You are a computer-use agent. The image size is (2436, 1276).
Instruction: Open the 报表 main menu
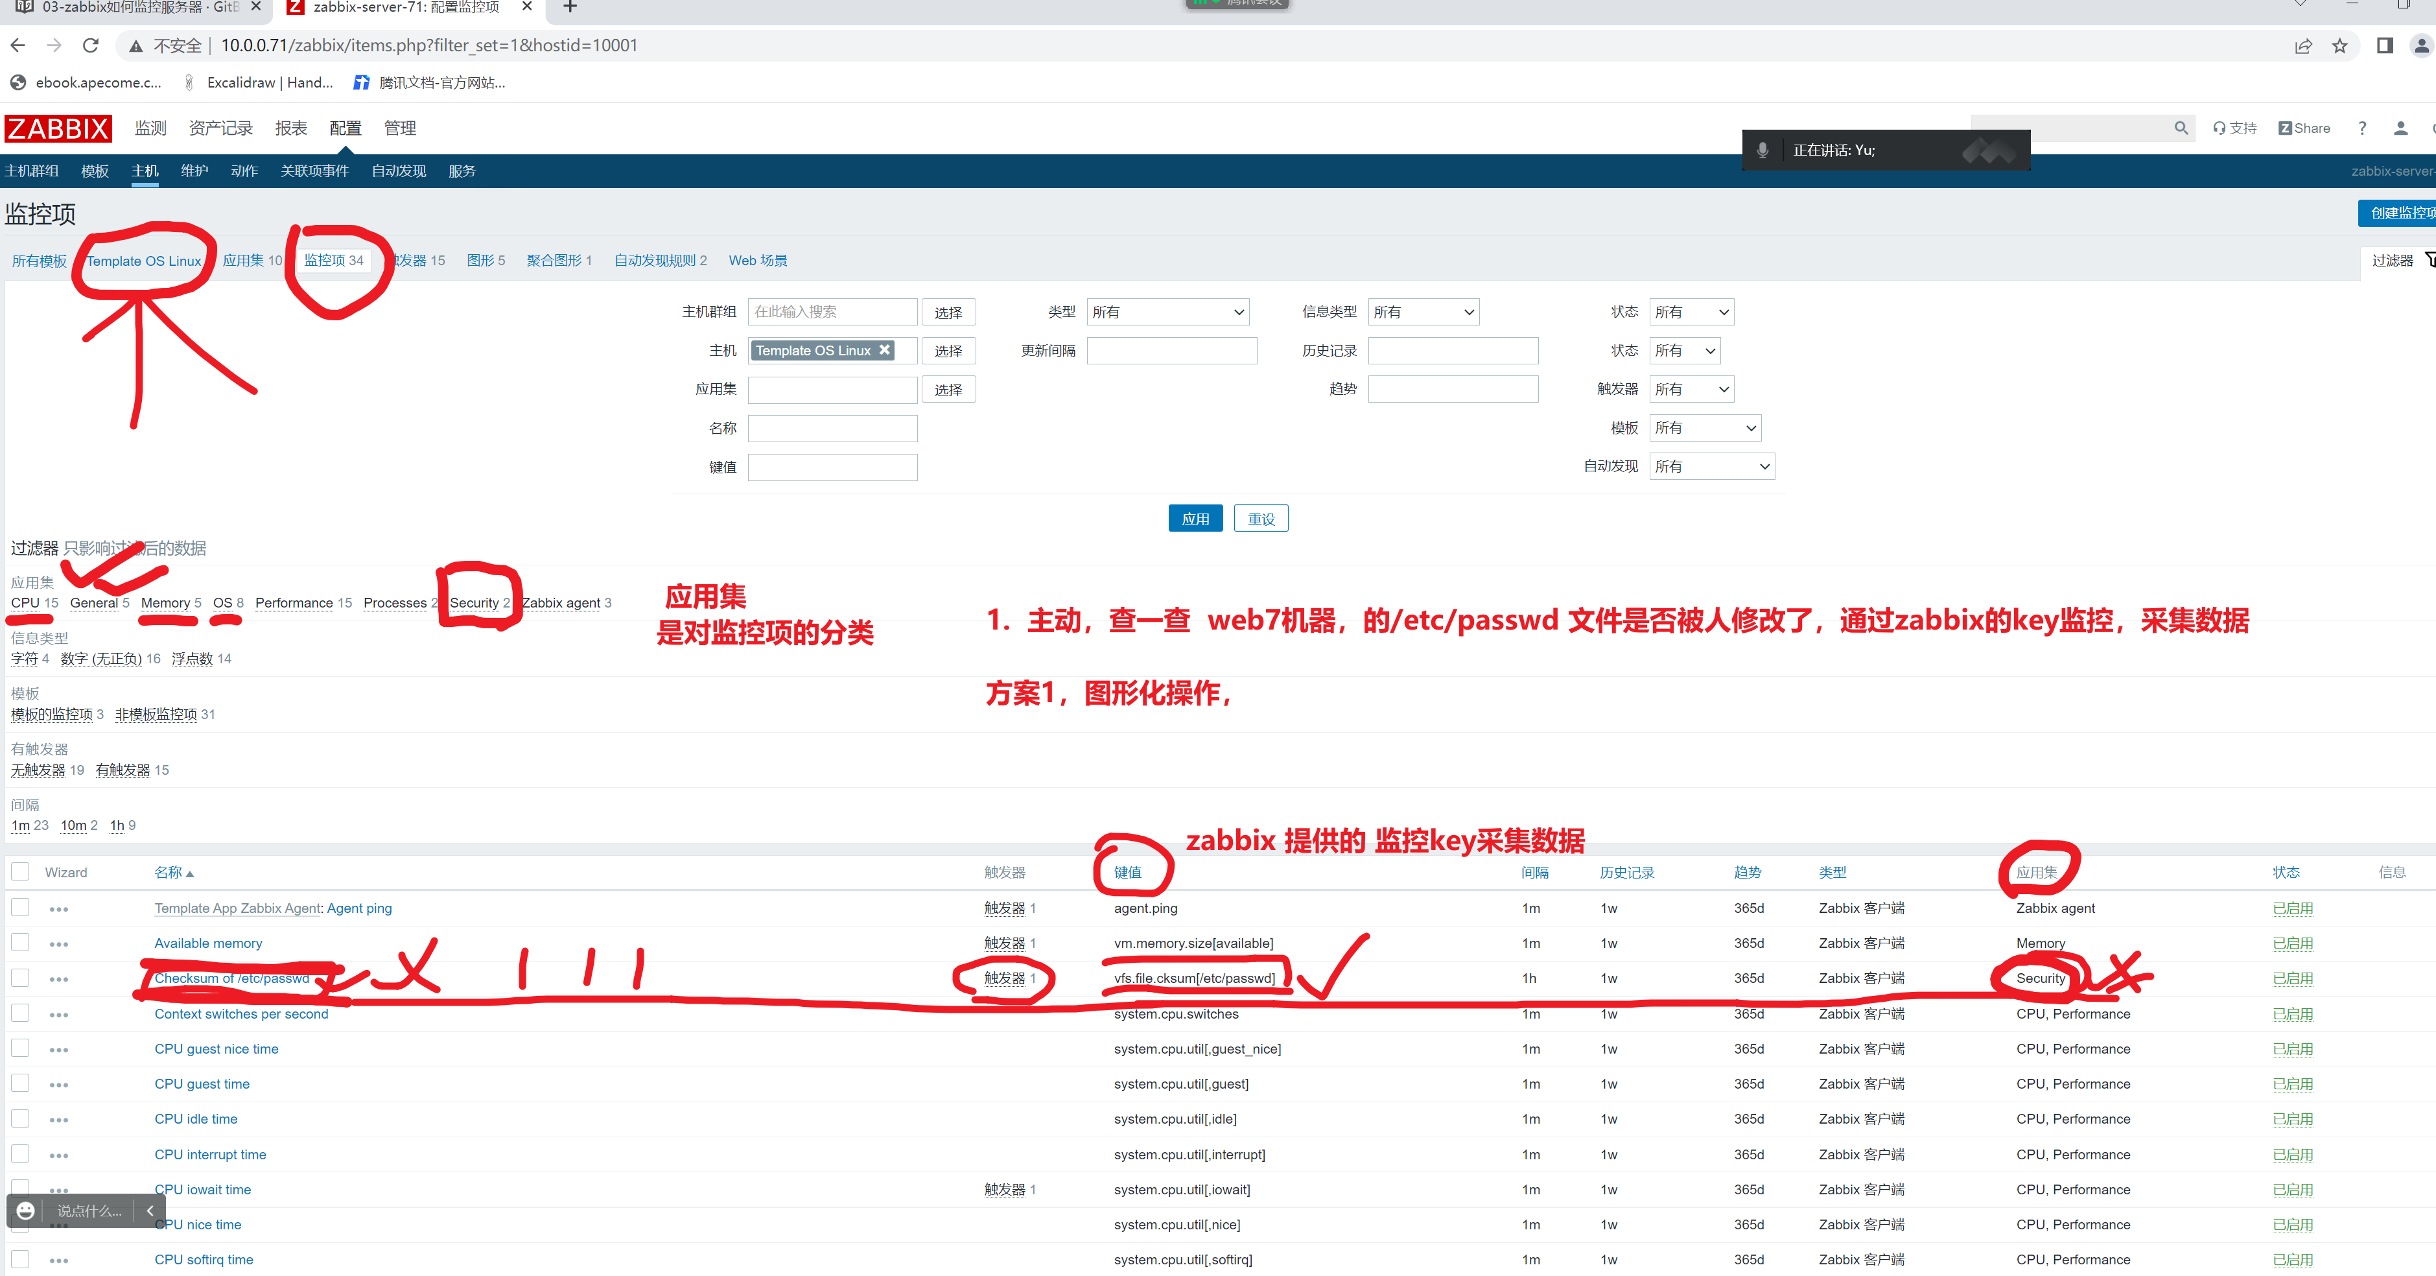tap(291, 128)
